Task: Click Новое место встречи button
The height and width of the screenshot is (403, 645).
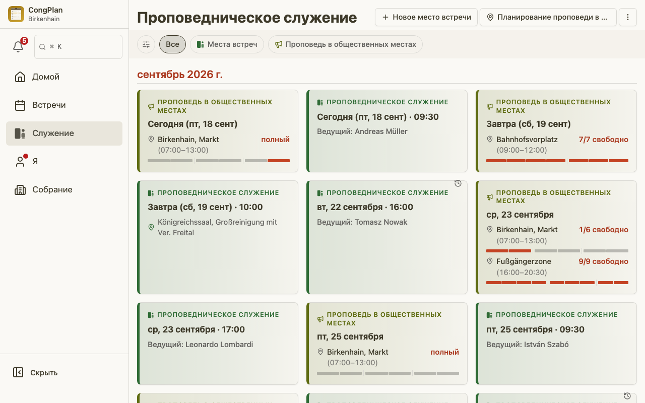Action: (426, 17)
